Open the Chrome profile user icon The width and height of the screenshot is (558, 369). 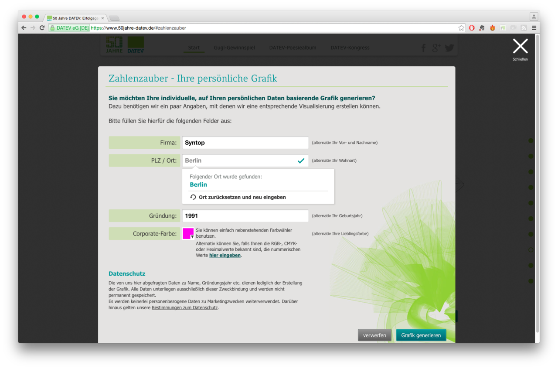(534, 17)
